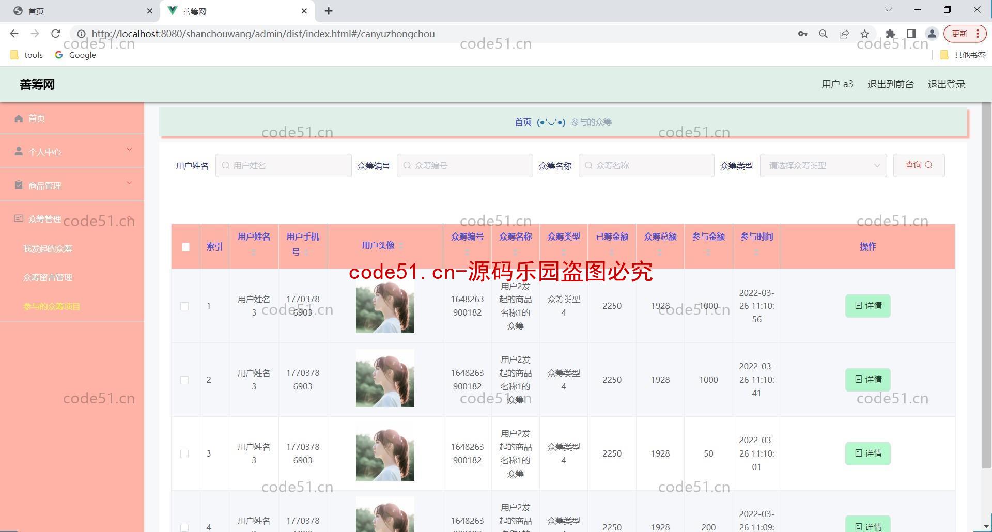This screenshot has width=992, height=532.
Task: Check the checkbox for row 2
Action: point(184,380)
